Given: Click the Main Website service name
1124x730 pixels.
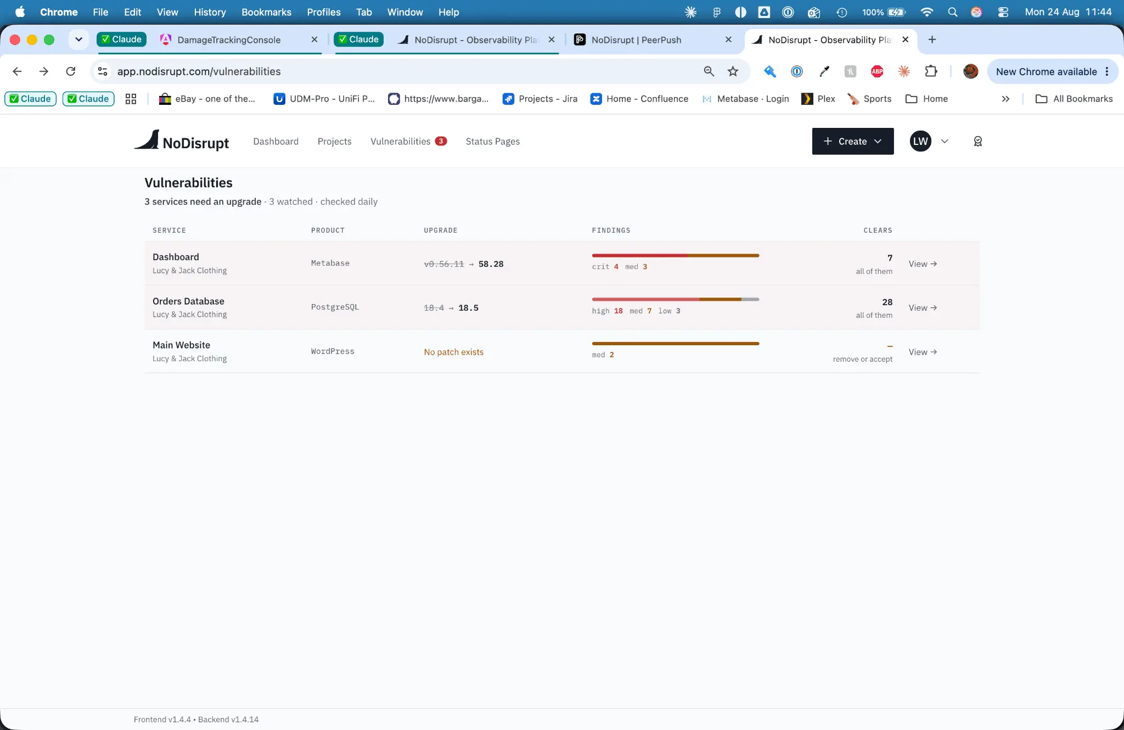Looking at the screenshot, I should pyautogui.click(x=181, y=345).
